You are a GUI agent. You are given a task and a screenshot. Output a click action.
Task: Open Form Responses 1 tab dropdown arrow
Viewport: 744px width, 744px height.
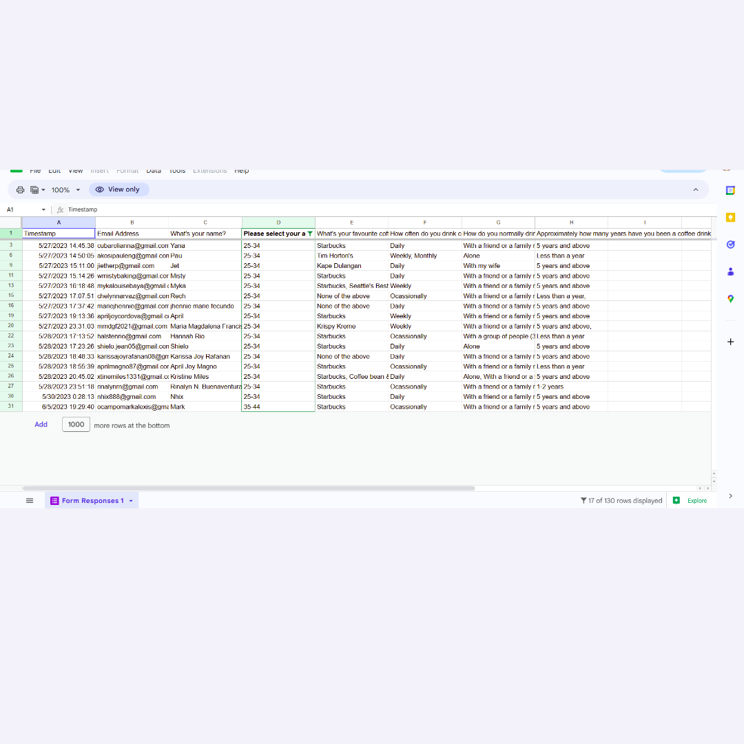click(131, 501)
